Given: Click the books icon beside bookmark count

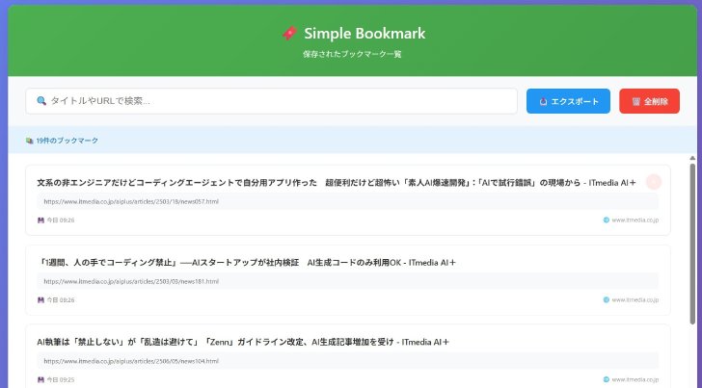Looking at the screenshot, I should coord(30,141).
